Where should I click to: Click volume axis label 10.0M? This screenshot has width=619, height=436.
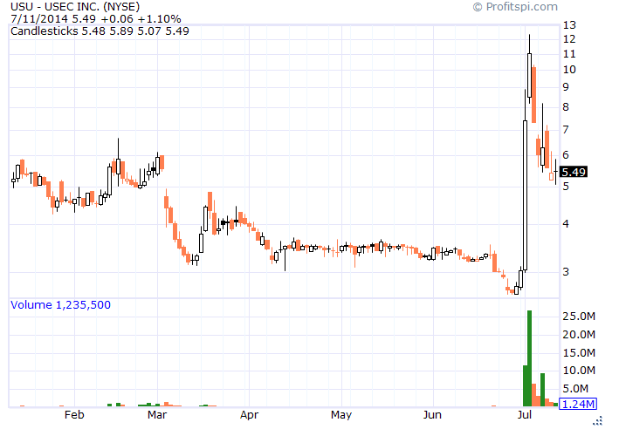(x=579, y=371)
